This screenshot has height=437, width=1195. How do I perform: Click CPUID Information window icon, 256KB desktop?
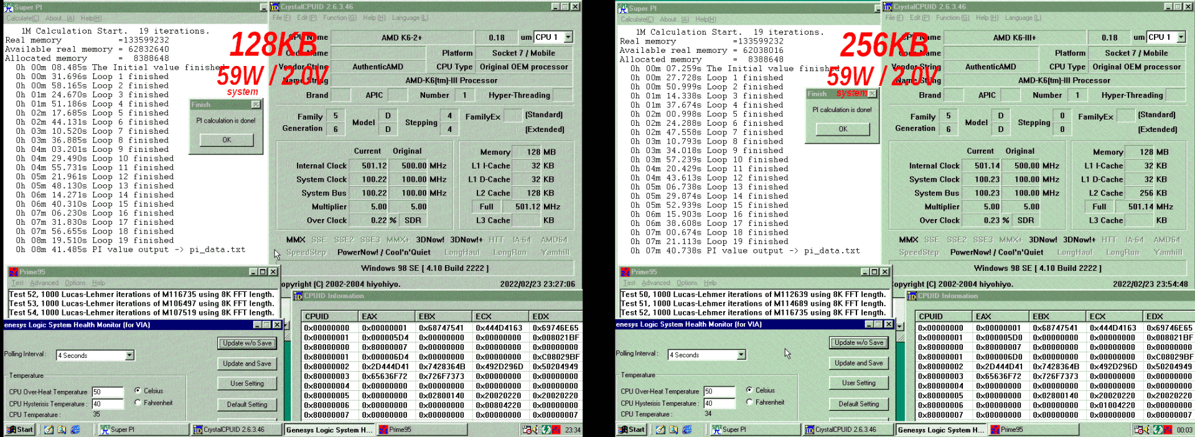click(x=912, y=296)
